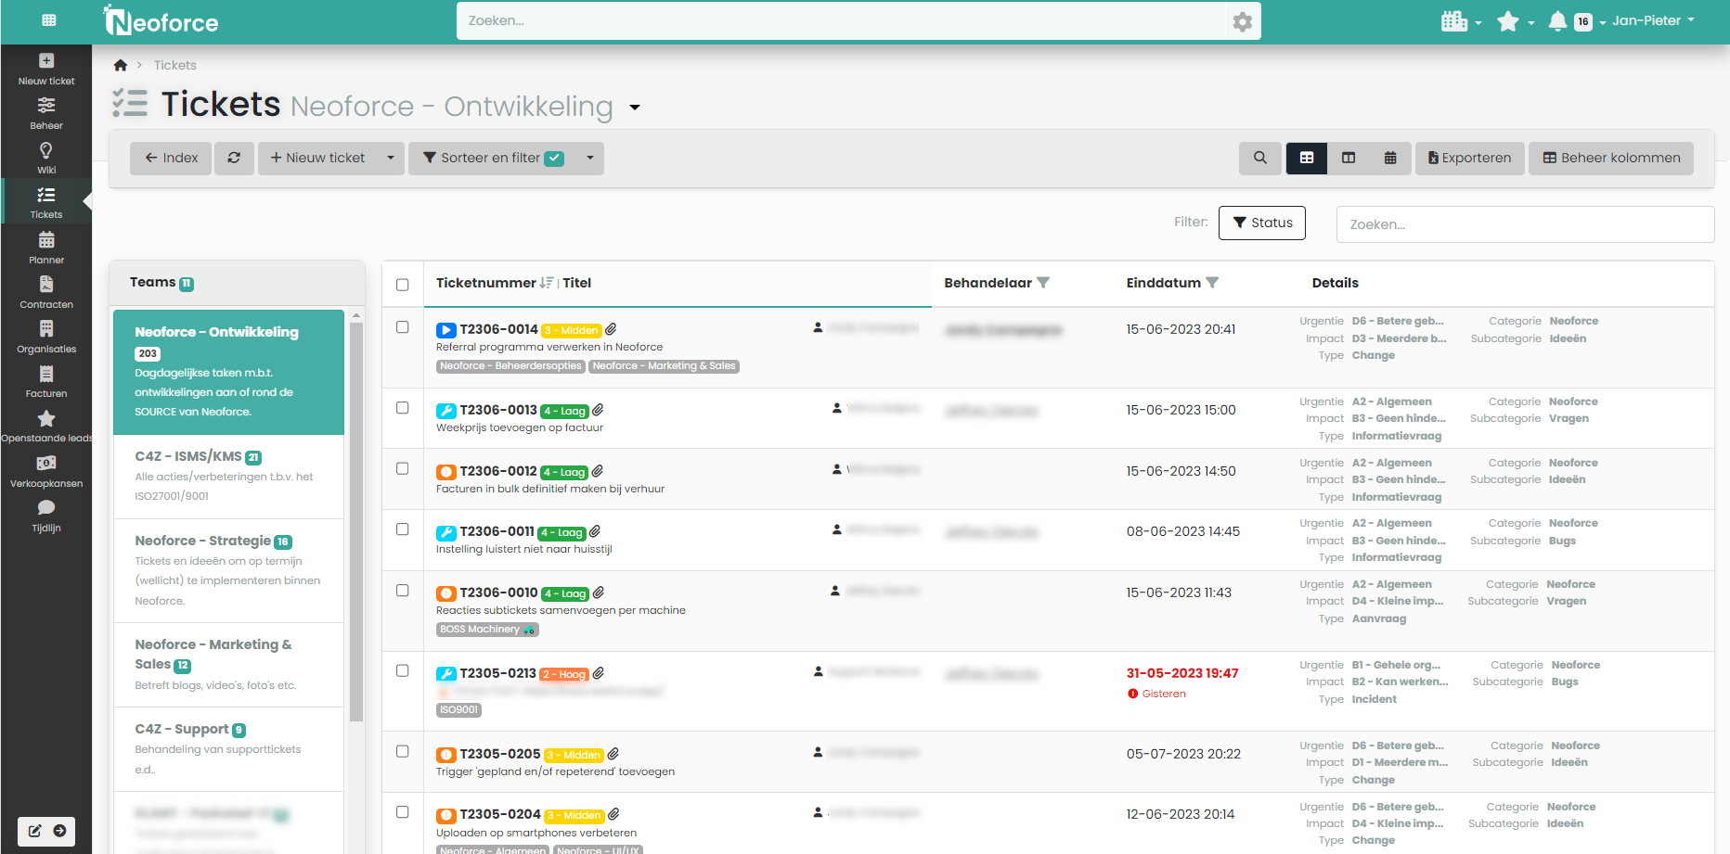The height and width of the screenshot is (854, 1730).
Task: Open the Neoforce - Ontwikkeling team dropdown
Action: pos(635,108)
